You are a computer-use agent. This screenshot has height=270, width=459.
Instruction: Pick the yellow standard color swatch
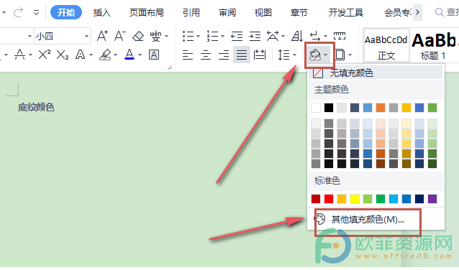pos(355,199)
